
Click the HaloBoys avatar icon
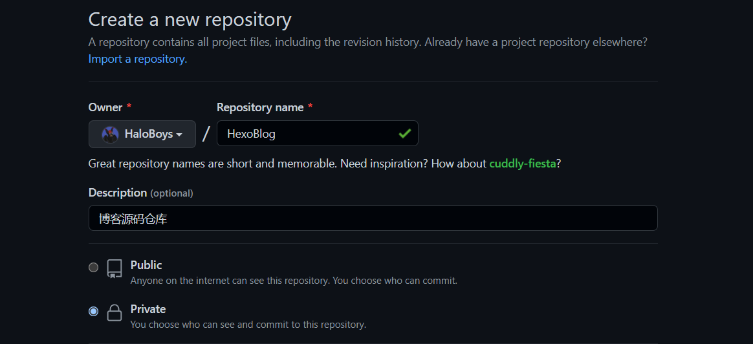pos(111,134)
